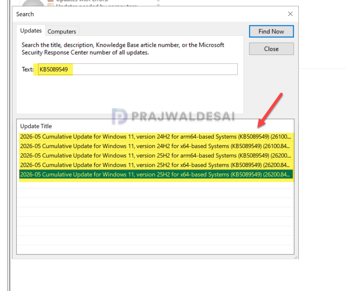Image resolution: width=346 pixels, height=291 pixels.
Task: Click the Find Now button
Action: point(271,31)
